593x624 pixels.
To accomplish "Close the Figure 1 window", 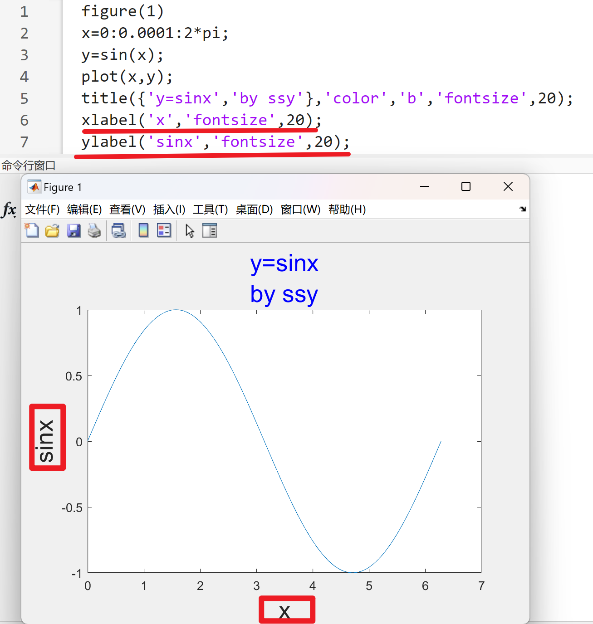I will point(508,186).
